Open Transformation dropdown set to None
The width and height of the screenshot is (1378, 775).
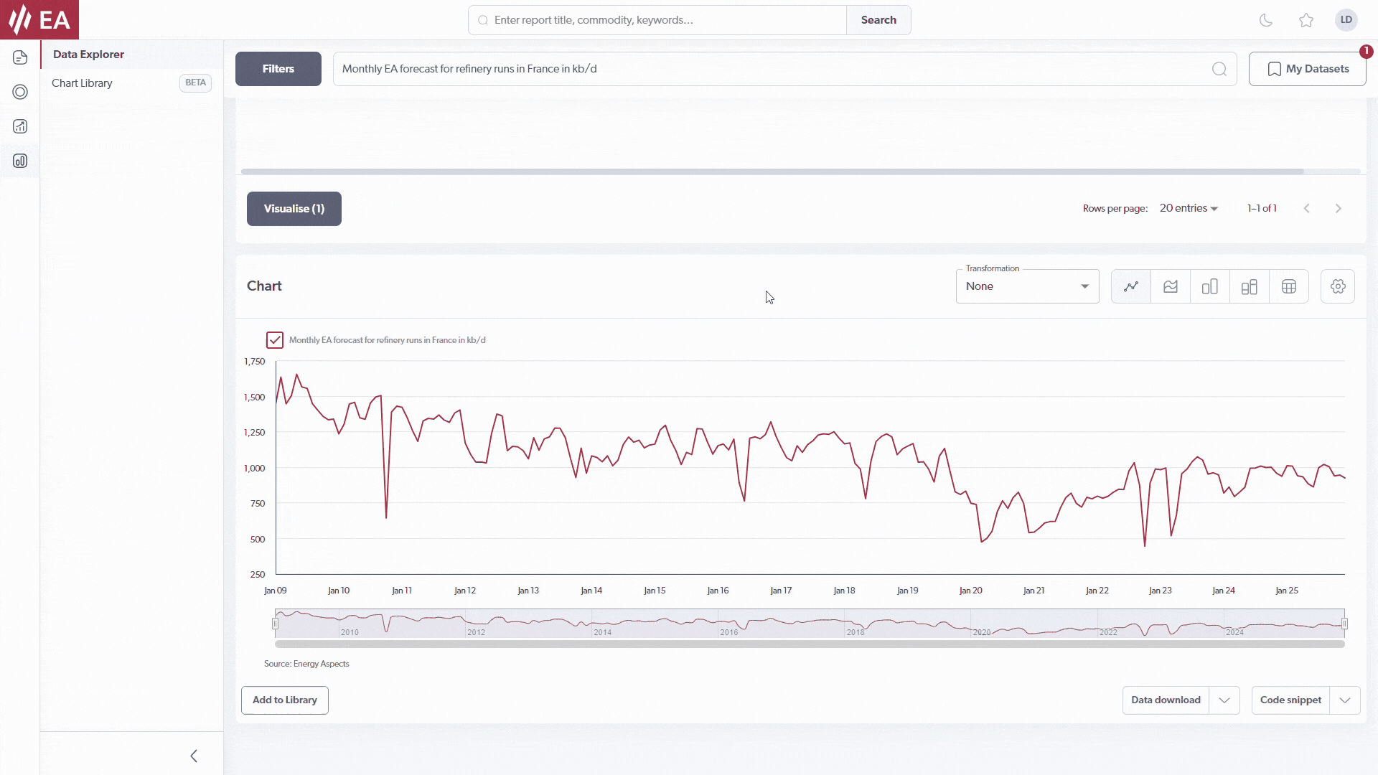[1028, 286]
